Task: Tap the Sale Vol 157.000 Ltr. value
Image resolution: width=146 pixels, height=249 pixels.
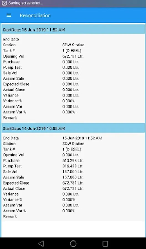Action: (x=73, y=172)
